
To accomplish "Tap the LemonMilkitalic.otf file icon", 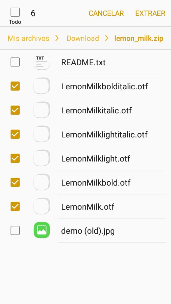I will [x=42, y=110].
